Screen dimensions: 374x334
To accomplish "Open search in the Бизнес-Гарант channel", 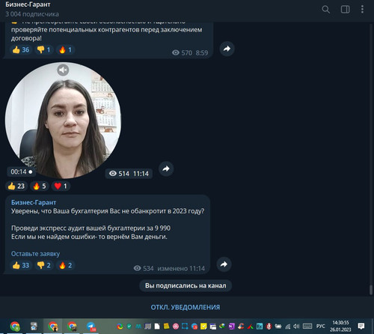I will click(325, 10).
